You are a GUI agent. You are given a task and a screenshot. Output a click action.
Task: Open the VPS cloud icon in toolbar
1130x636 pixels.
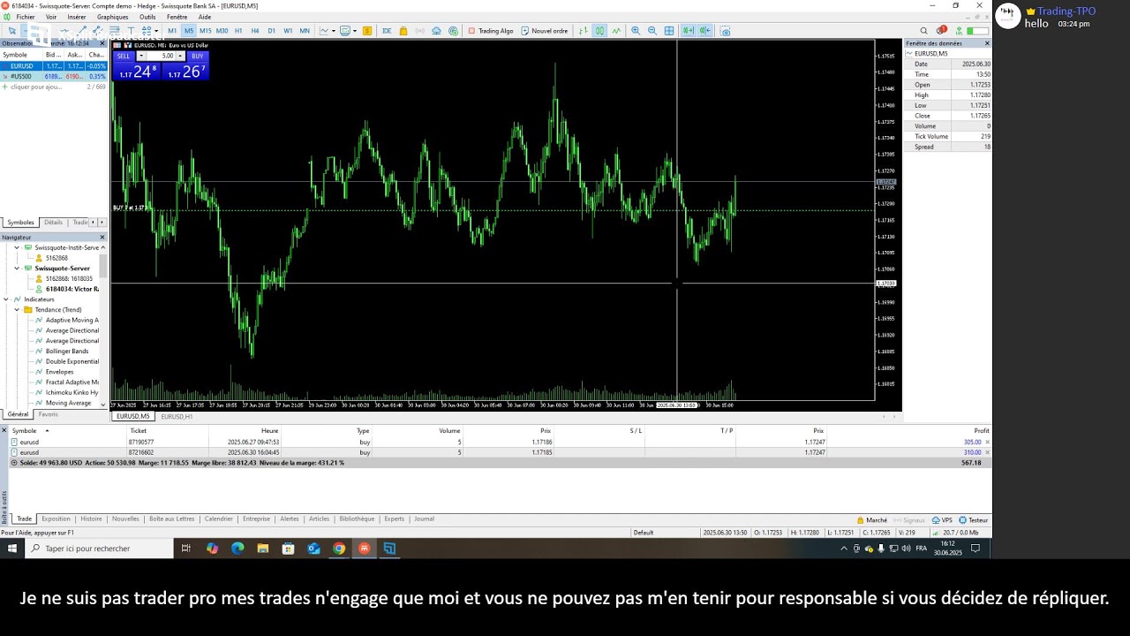[x=436, y=31]
